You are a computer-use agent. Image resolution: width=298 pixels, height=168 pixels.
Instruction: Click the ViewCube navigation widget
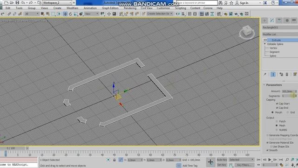[247, 32]
